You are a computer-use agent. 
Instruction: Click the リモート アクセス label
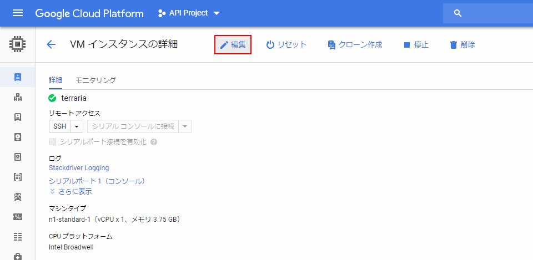75,113
